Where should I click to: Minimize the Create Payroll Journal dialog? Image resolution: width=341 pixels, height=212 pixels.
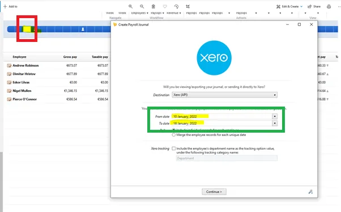click(288, 24)
